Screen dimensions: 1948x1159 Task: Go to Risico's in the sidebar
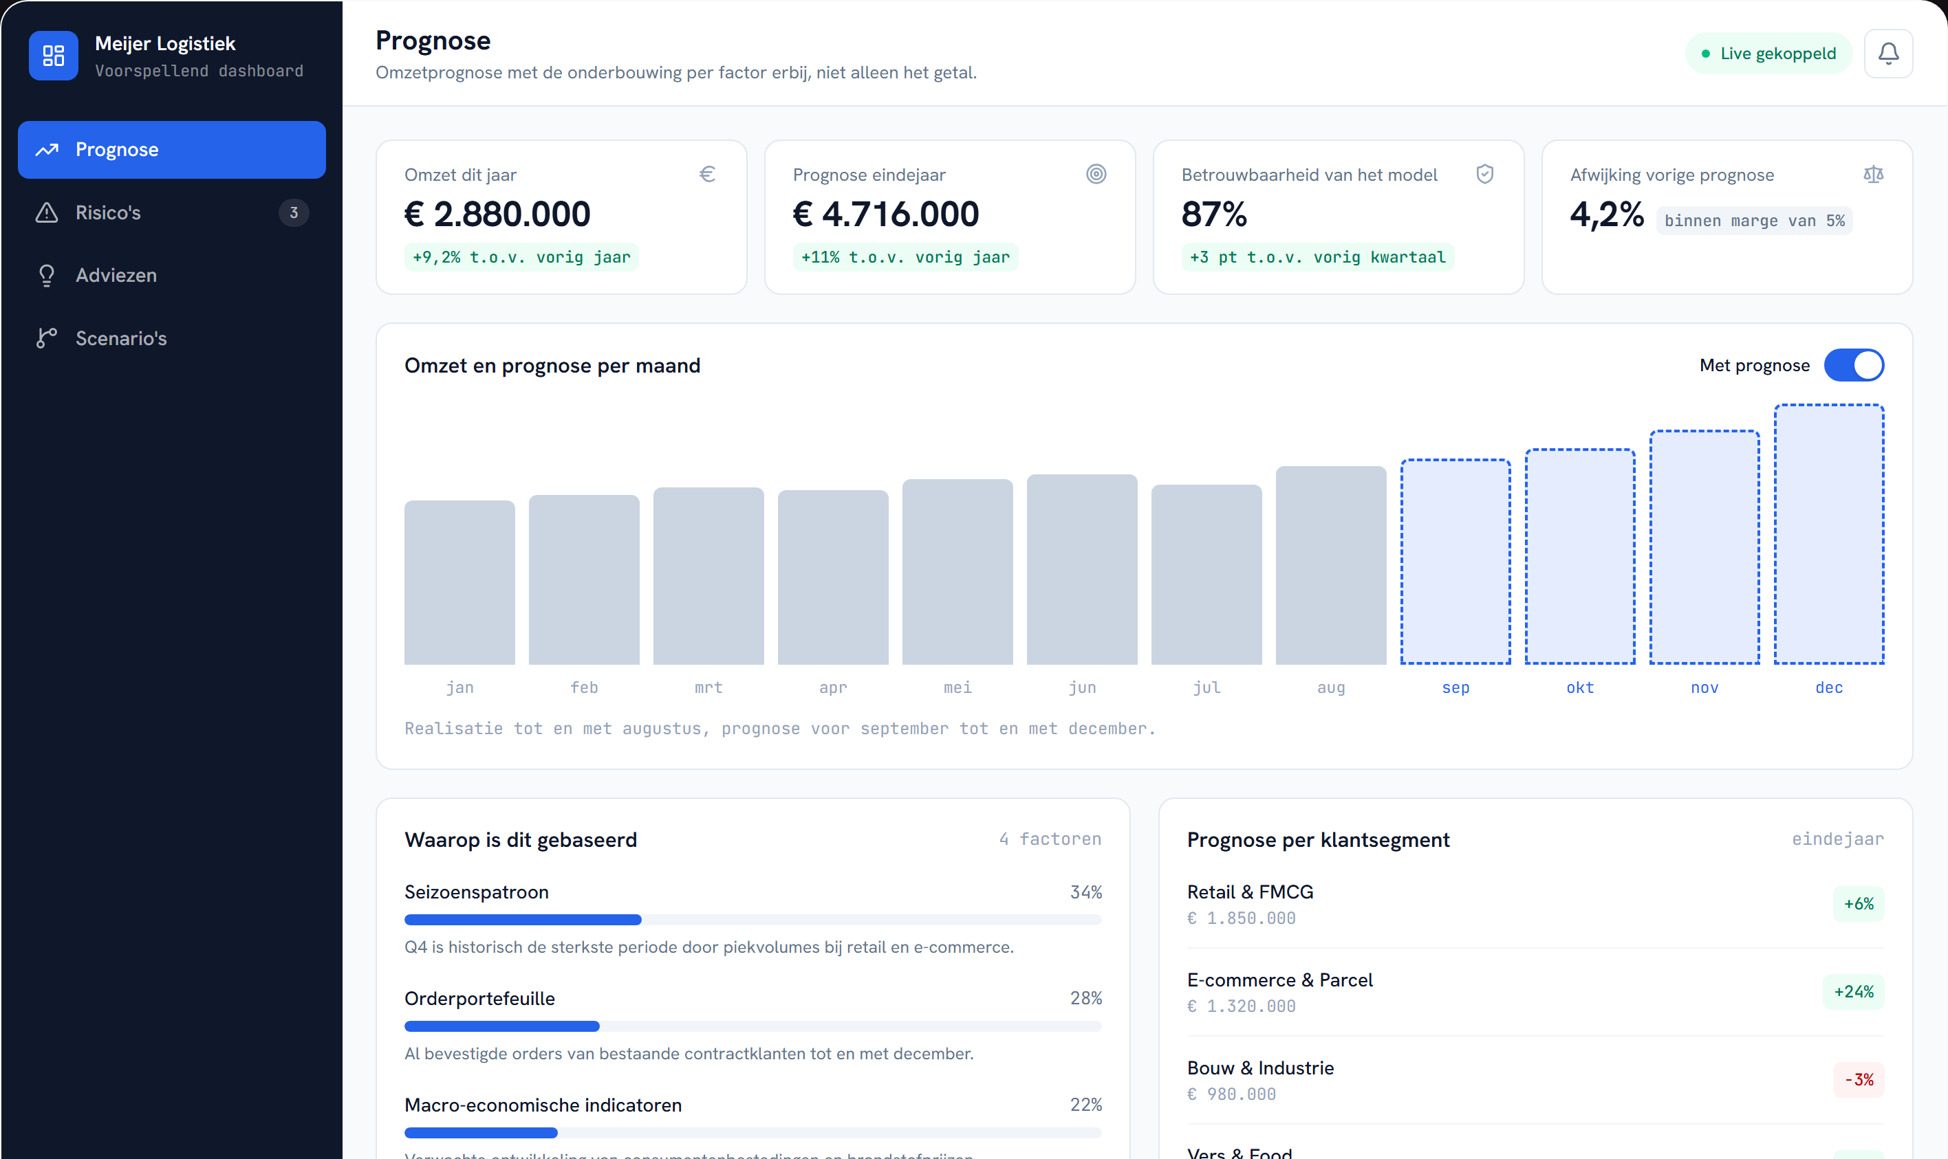point(172,212)
